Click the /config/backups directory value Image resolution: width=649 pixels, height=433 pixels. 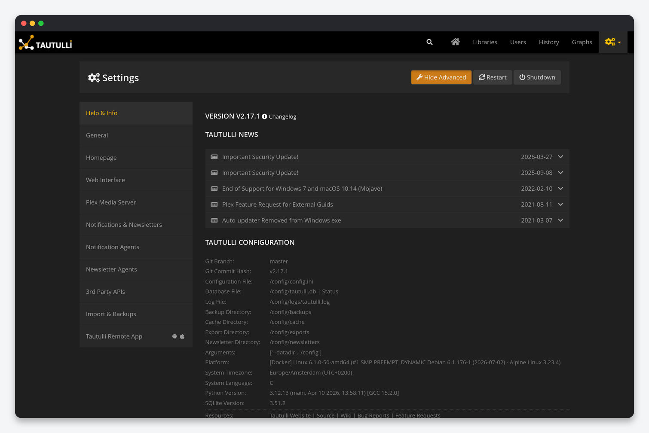click(290, 312)
